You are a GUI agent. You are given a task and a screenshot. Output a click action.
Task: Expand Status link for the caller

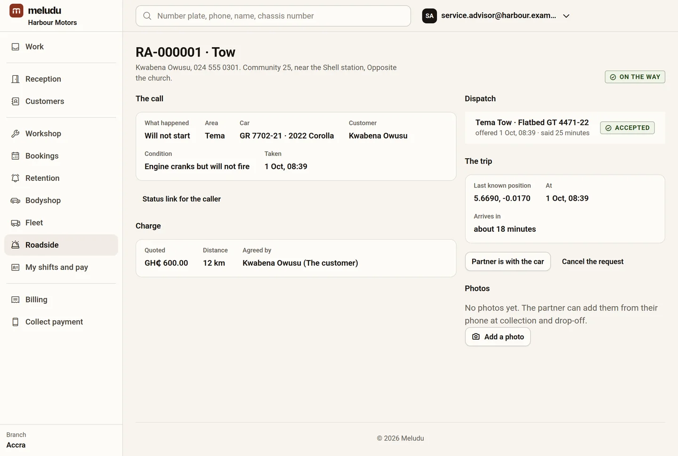pyautogui.click(x=181, y=199)
